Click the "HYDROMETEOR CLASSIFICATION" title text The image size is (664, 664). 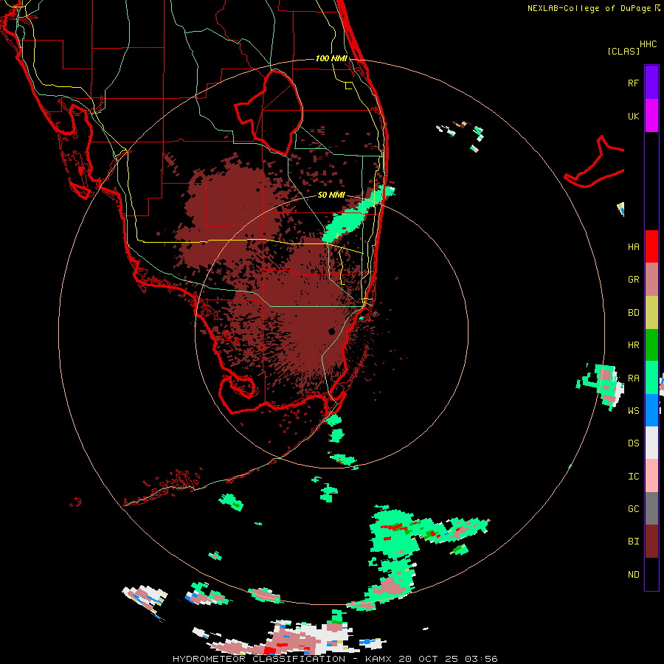tap(259, 659)
